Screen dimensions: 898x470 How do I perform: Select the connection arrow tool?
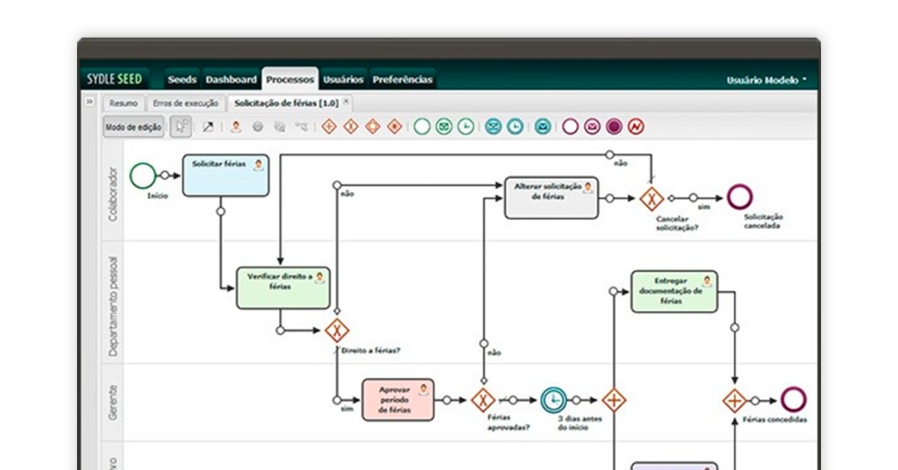(x=208, y=126)
